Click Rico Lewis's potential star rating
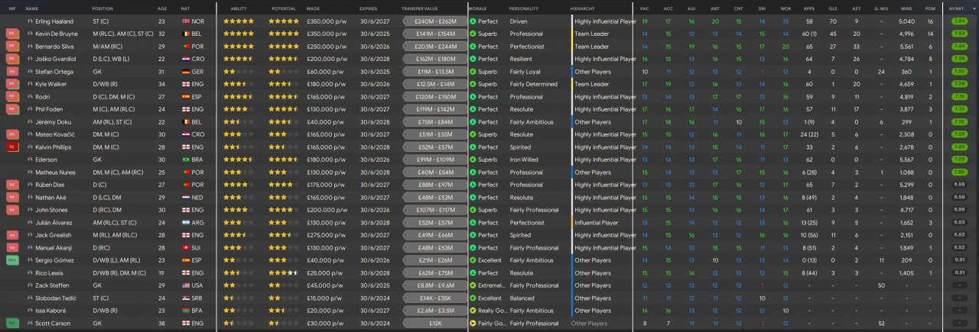This screenshot has width=979, height=332. coord(285,272)
